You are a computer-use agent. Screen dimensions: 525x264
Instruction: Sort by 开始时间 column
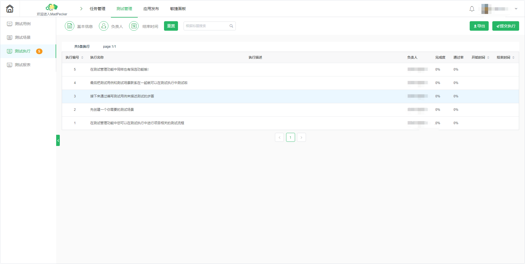click(x=488, y=57)
